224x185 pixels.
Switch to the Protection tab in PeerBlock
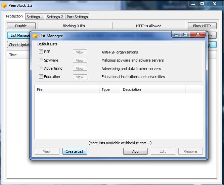click(x=14, y=16)
